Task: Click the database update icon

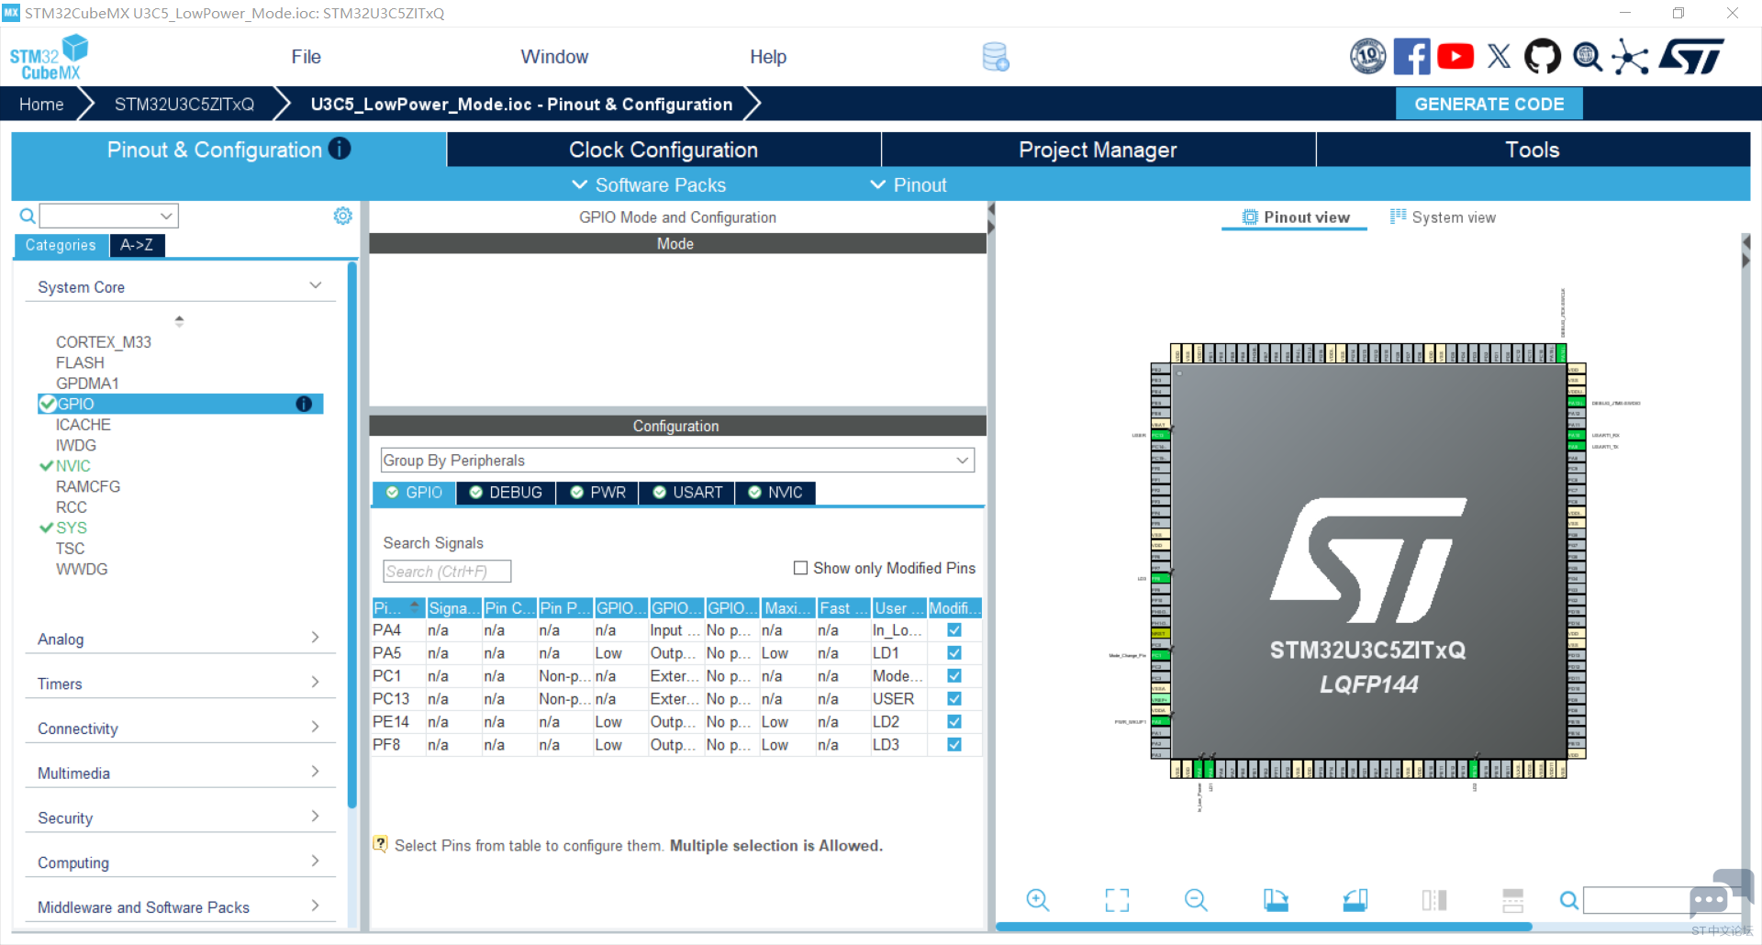Action: [996, 57]
